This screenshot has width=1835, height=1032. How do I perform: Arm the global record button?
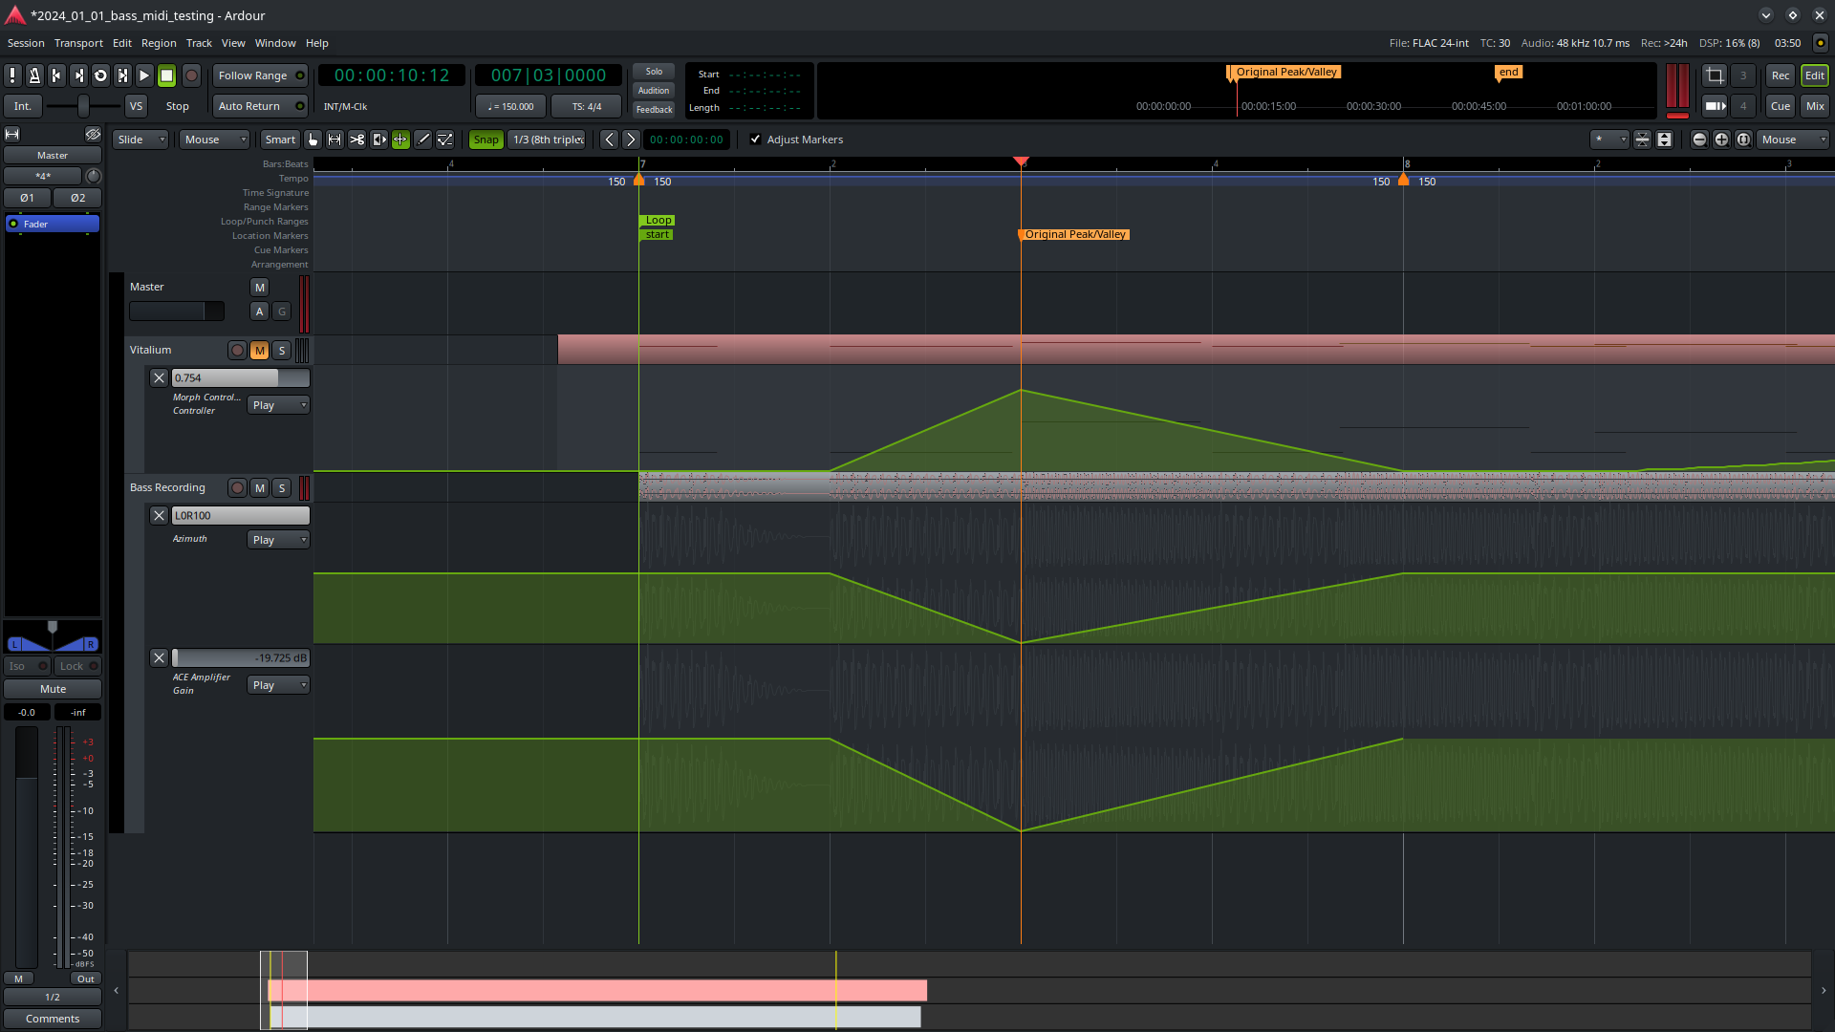pos(191,75)
